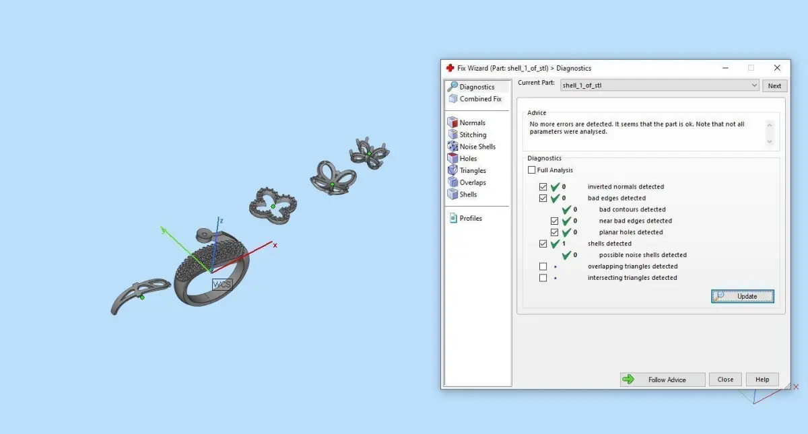Viewport: 808px width, 434px height.
Task: Click the green check beside shells detected
Action: 555,244
